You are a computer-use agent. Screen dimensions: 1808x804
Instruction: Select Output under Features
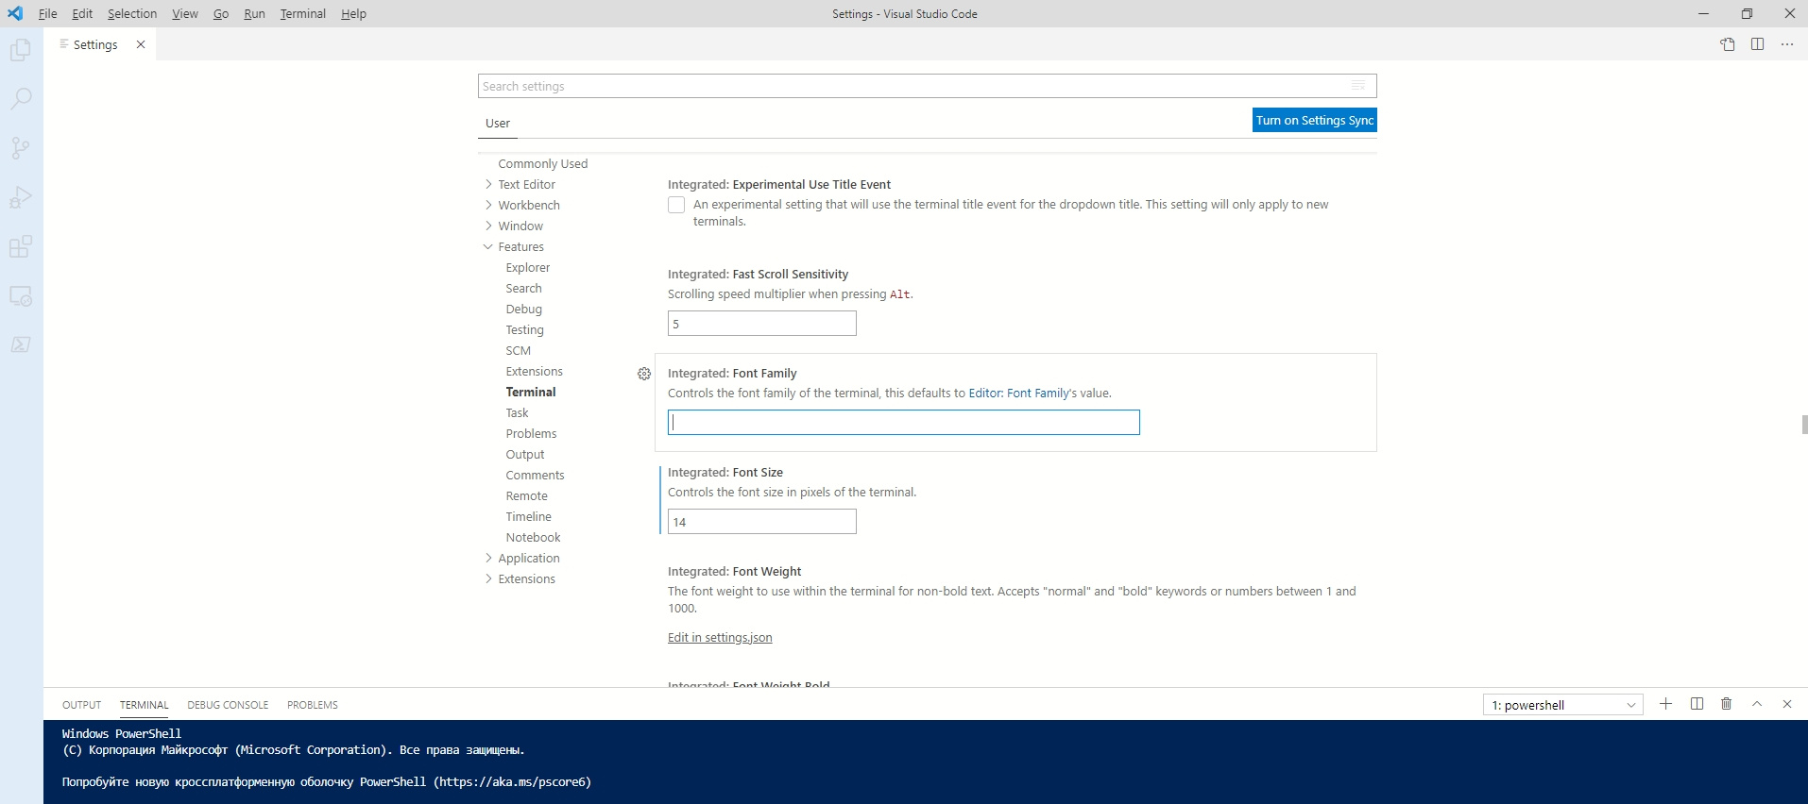tap(525, 454)
